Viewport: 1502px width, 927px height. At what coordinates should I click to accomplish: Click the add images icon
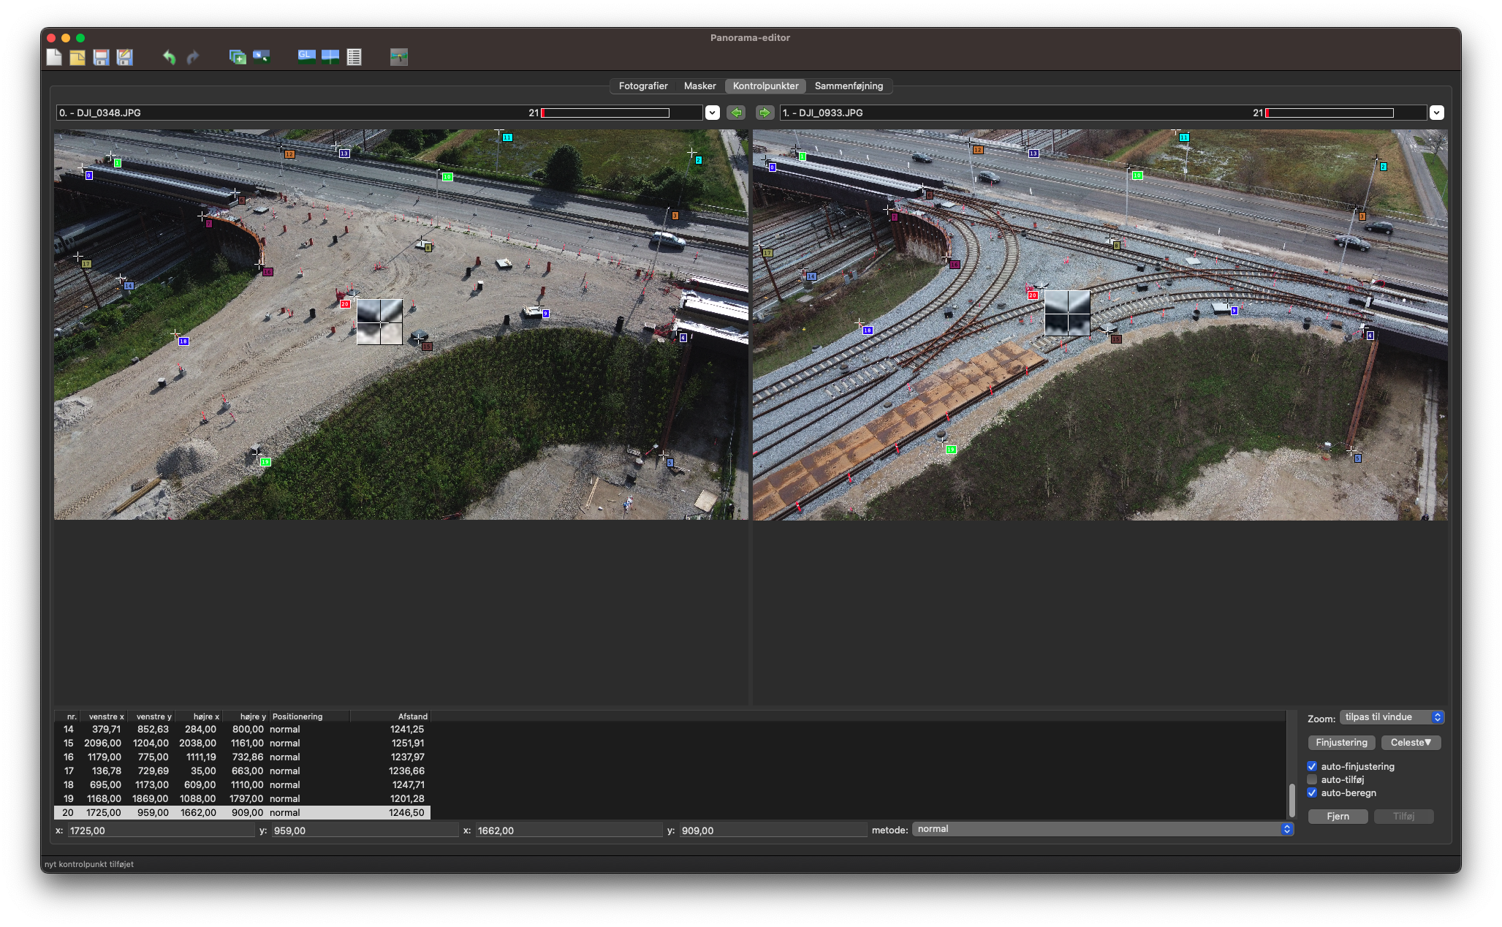pyautogui.click(x=238, y=57)
